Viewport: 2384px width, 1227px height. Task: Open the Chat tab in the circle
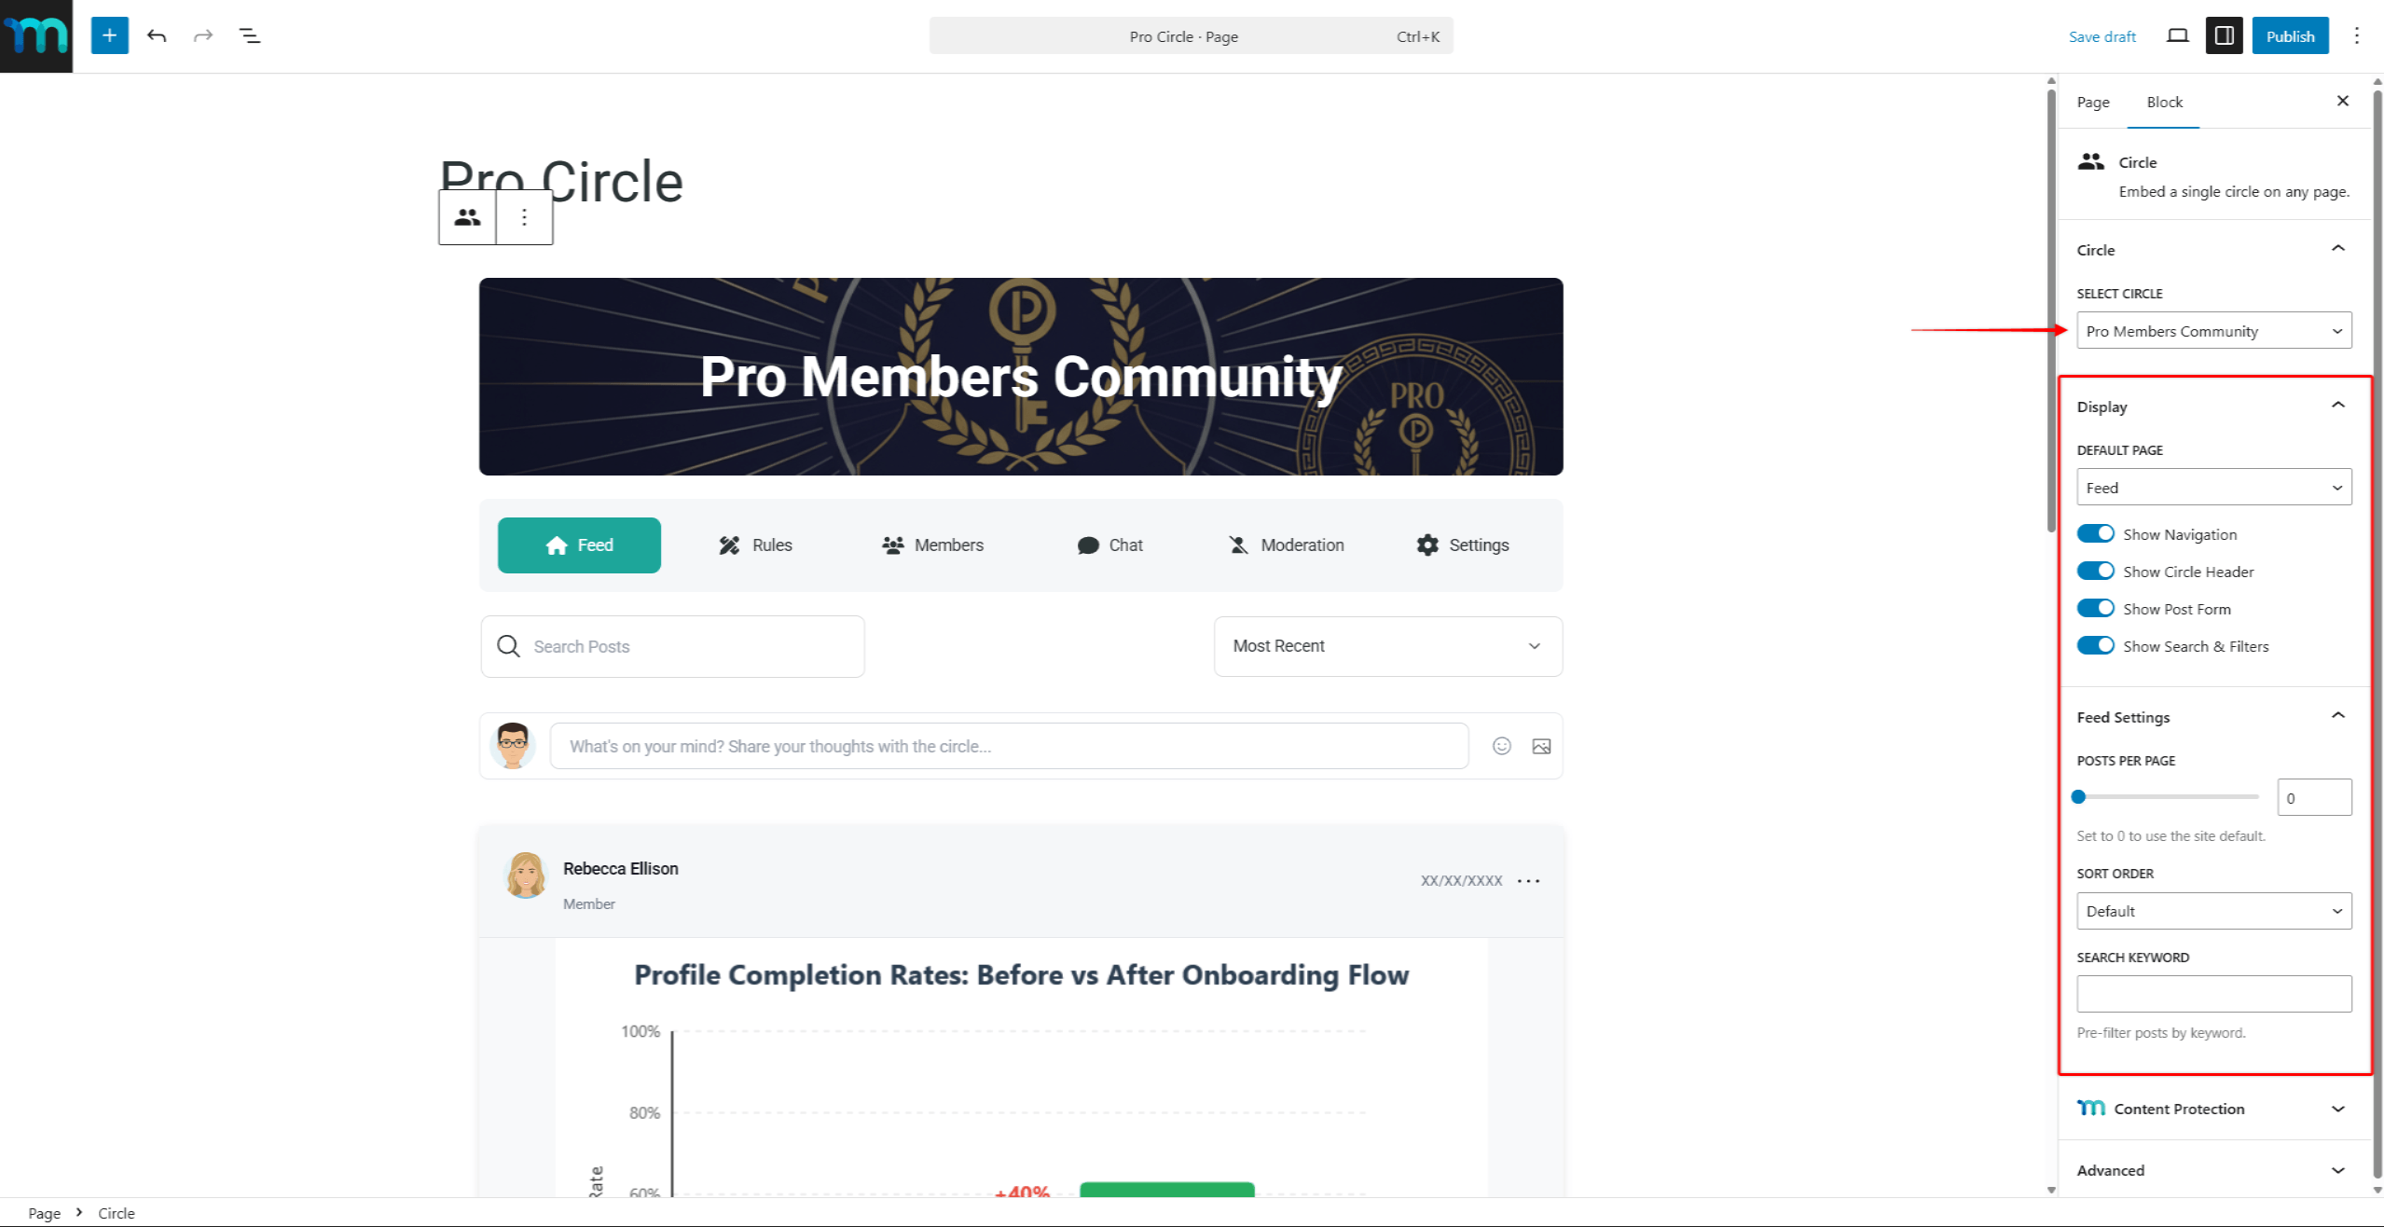(x=1110, y=545)
